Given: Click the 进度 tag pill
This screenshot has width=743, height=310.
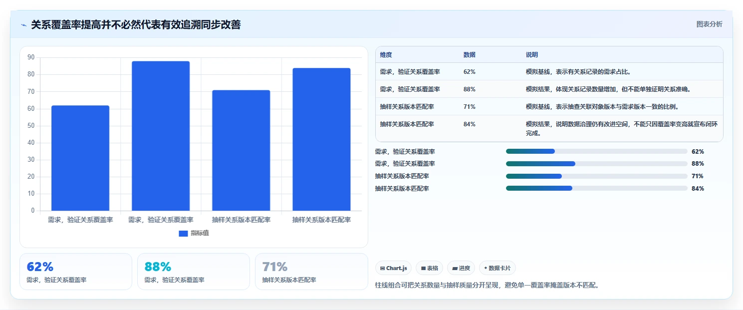Looking at the screenshot, I should tap(461, 268).
